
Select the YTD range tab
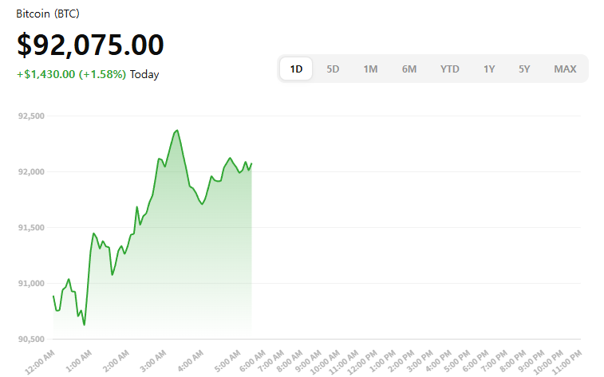(450, 69)
